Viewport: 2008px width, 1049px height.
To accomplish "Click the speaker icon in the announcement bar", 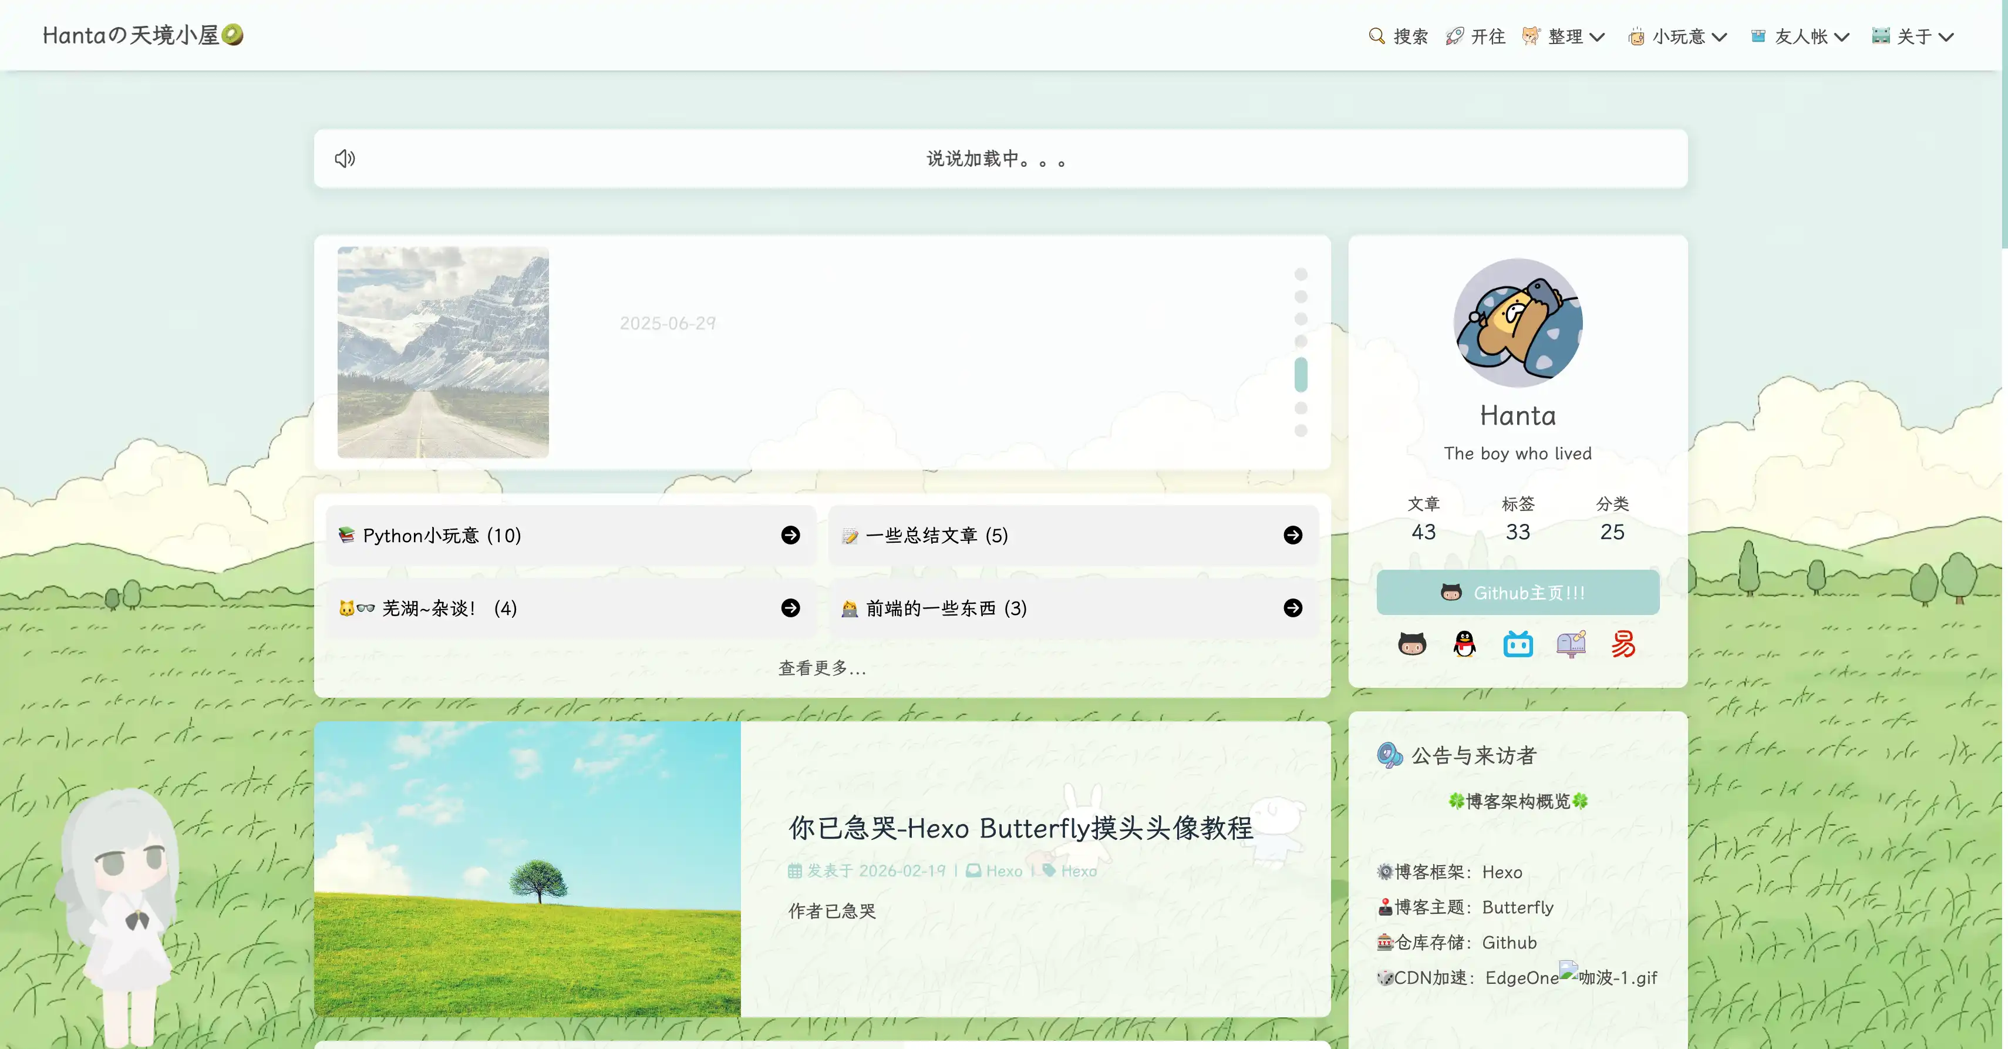I will click(x=345, y=159).
